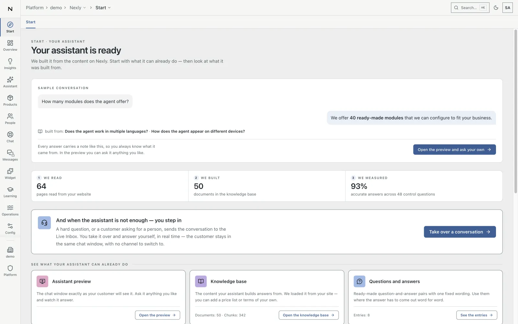Click the book icon beside 'built from'
This screenshot has height=324, width=518.
tap(40, 132)
